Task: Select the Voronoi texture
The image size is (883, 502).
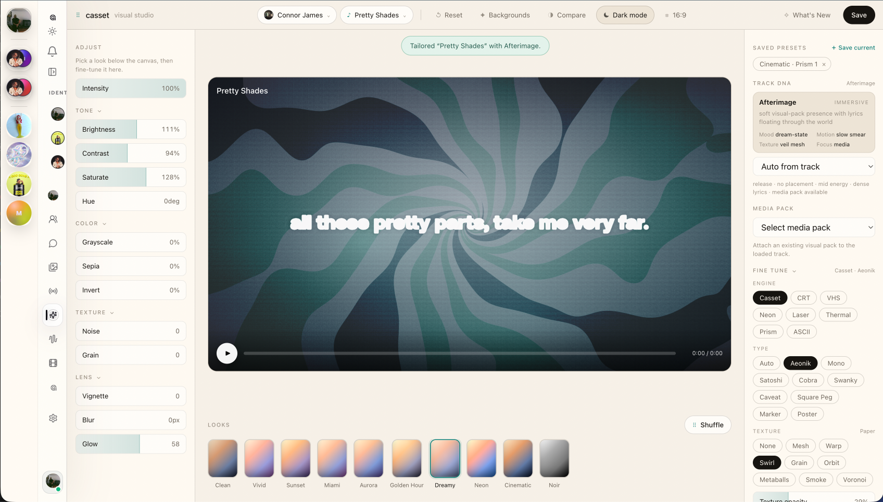Action: click(x=855, y=480)
